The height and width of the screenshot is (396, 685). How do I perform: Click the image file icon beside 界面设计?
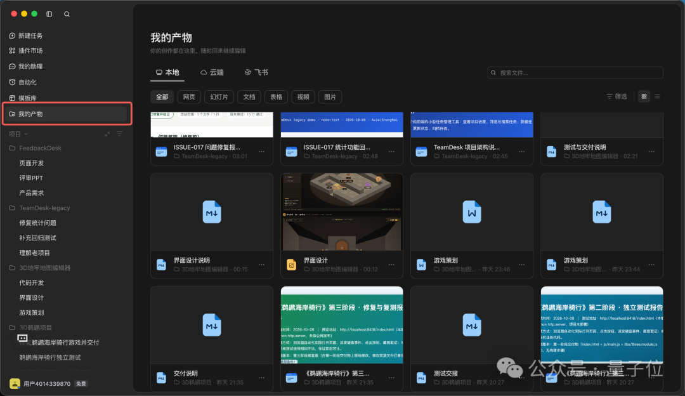(x=291, y=265)
